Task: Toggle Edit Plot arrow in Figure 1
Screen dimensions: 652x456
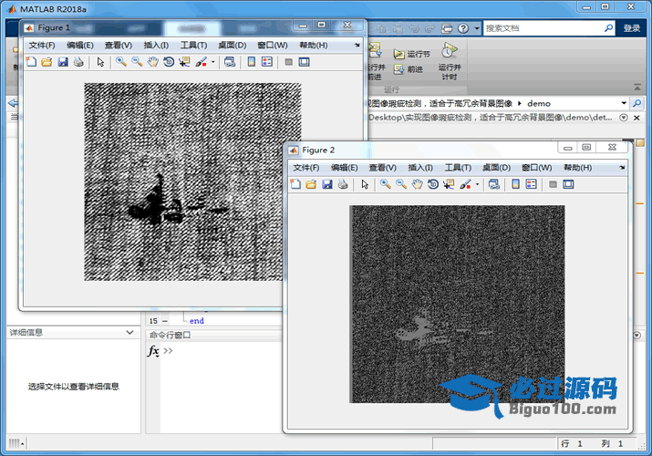Action: 100,62
